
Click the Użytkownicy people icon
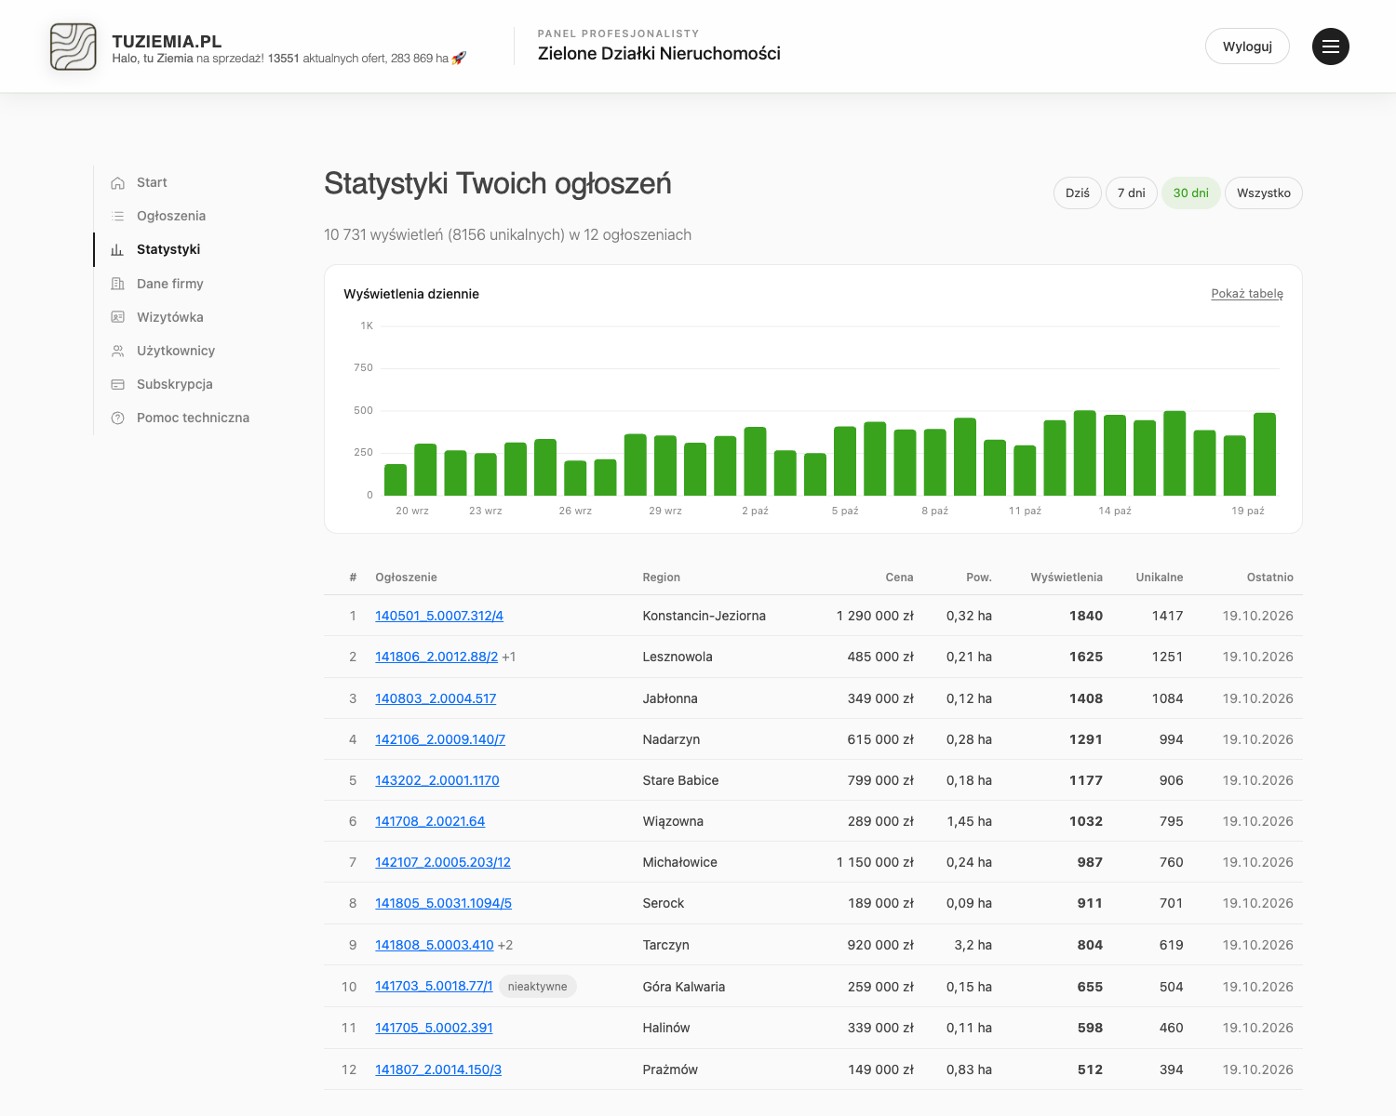(x=117, y=351)
